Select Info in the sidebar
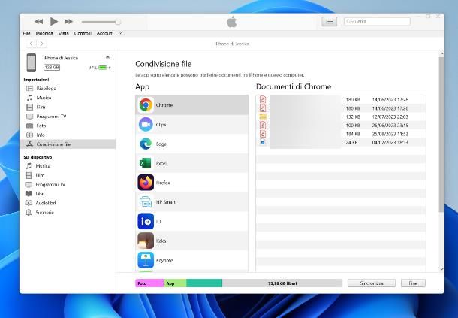Screen dimensions: 458x318 [x=68, y=135]
